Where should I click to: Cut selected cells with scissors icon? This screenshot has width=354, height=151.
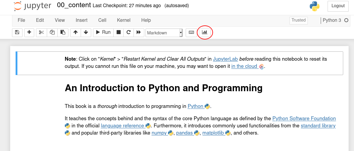pyautogui.click(x=41, y=32)
